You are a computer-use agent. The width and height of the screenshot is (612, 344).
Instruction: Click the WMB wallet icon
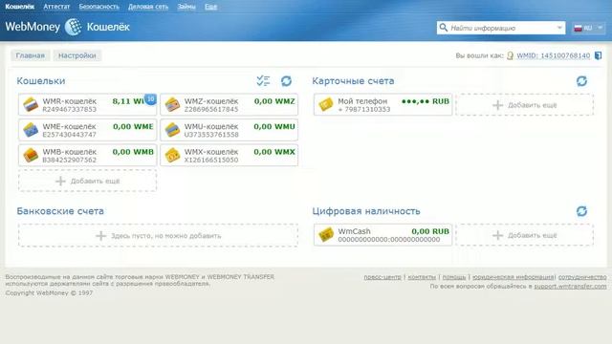31,155
